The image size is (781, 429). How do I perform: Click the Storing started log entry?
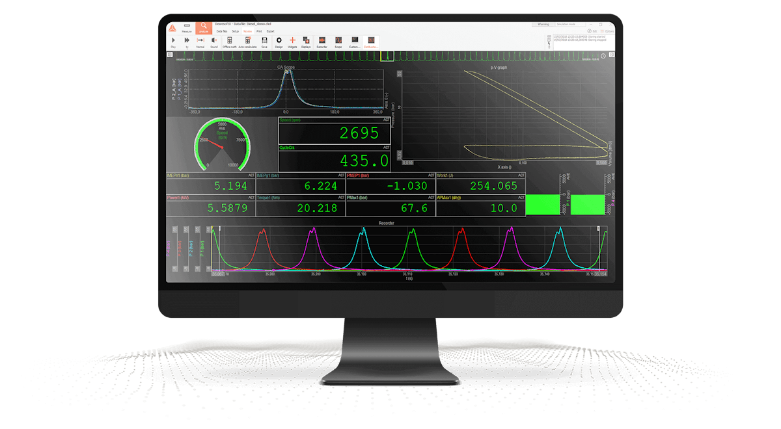click(x=579, y=36)
